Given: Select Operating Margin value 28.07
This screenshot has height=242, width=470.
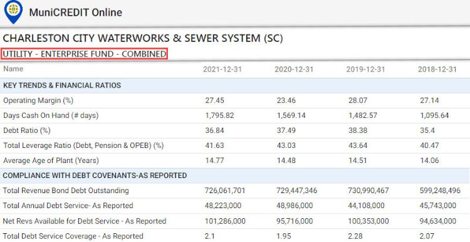Looking at the screenshot, I should pos(358,100).
